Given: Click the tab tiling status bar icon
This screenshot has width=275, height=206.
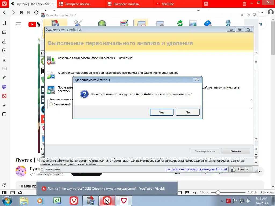Looking at the screenshot, I should [x=13, y=193].
